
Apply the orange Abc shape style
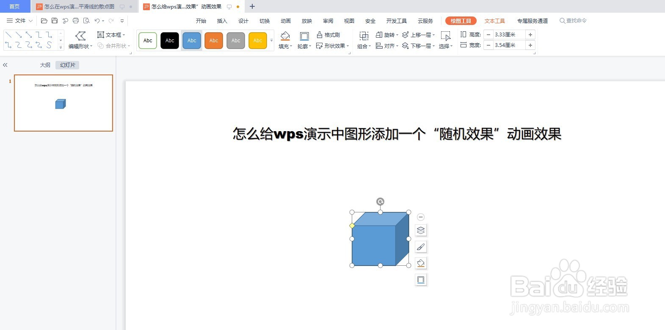(214, 41)
